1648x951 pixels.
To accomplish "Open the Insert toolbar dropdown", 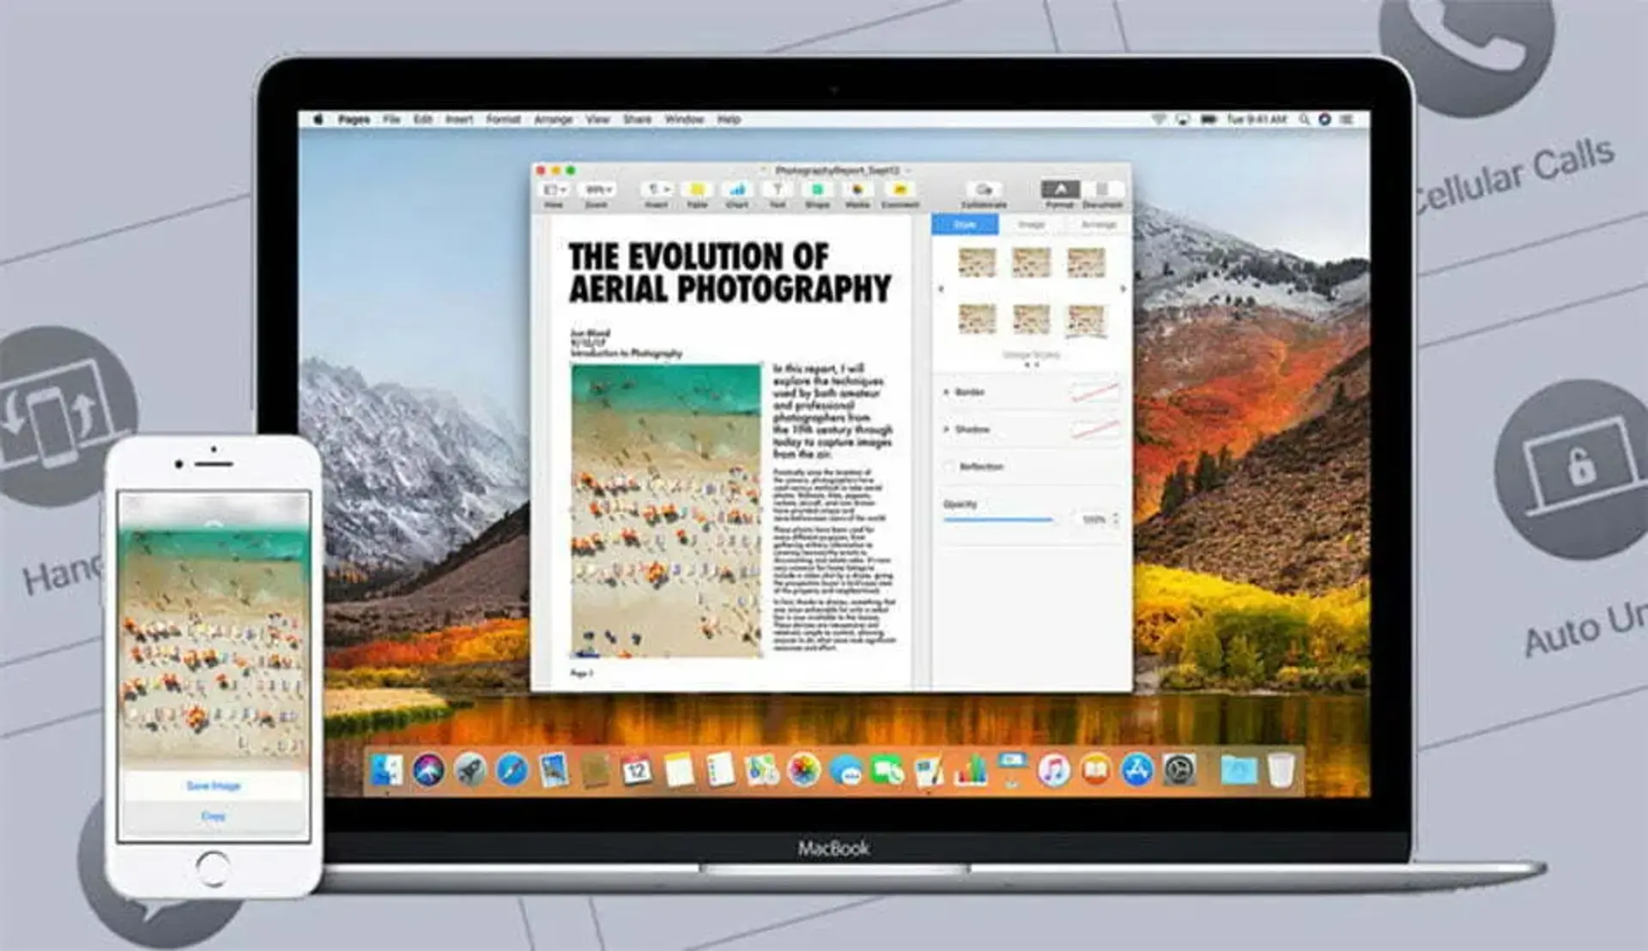I will pyautogui.click(x=657, y=190).
